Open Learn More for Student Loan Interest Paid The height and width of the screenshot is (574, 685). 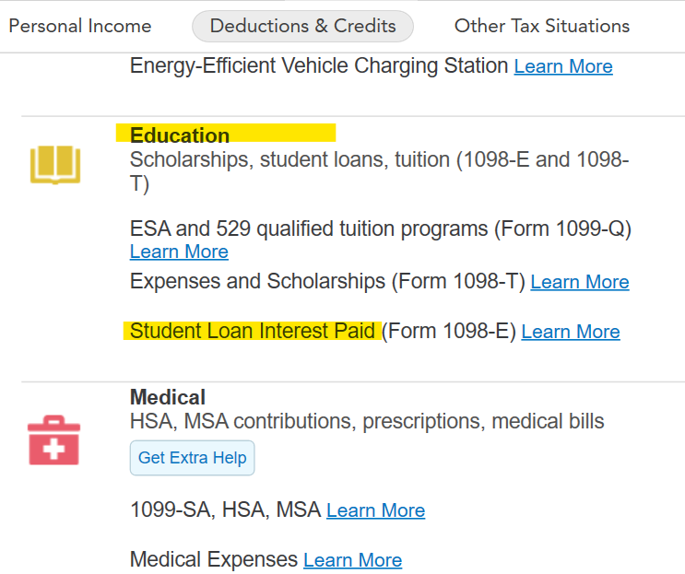click(x=571, y=332)
